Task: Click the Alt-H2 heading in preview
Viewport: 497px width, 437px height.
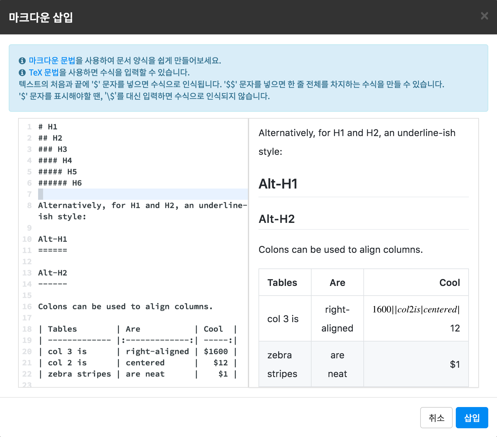Action: (x=277, y=219)
